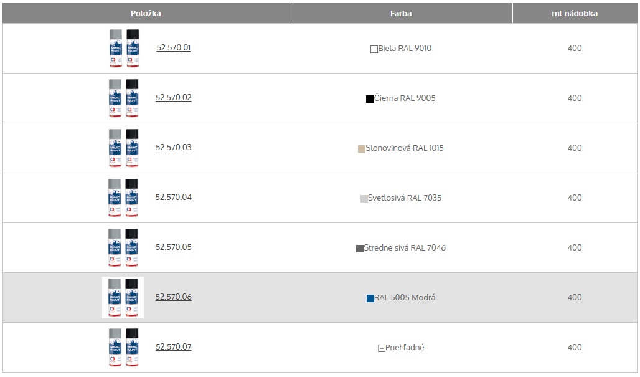
Task: Open product link 52.570.01
Action: 173,48
